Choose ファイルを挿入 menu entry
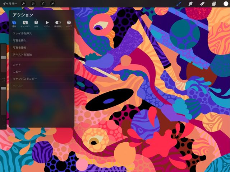 pos(42,33)
